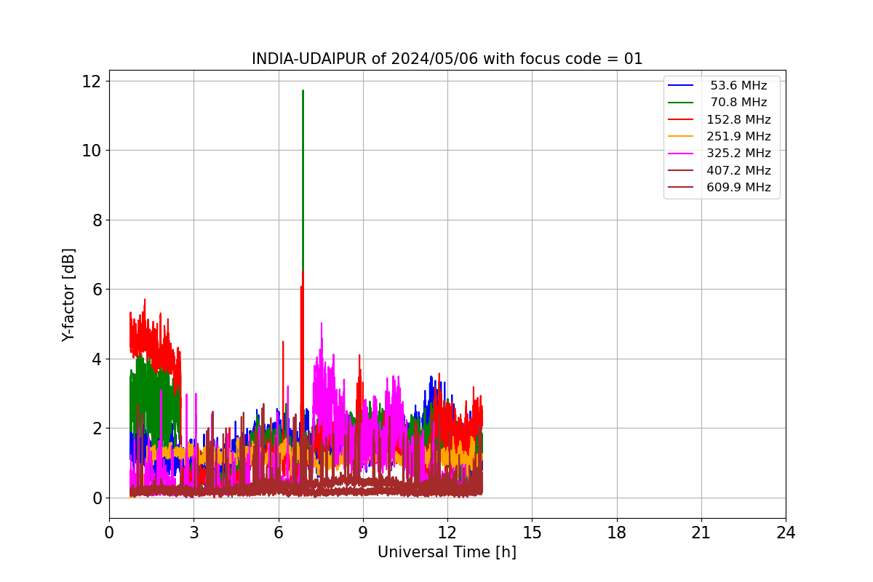The image size is (873, 582).
Task: Select the 251.9 MHz legend entry
Action: tap(719, 136)
